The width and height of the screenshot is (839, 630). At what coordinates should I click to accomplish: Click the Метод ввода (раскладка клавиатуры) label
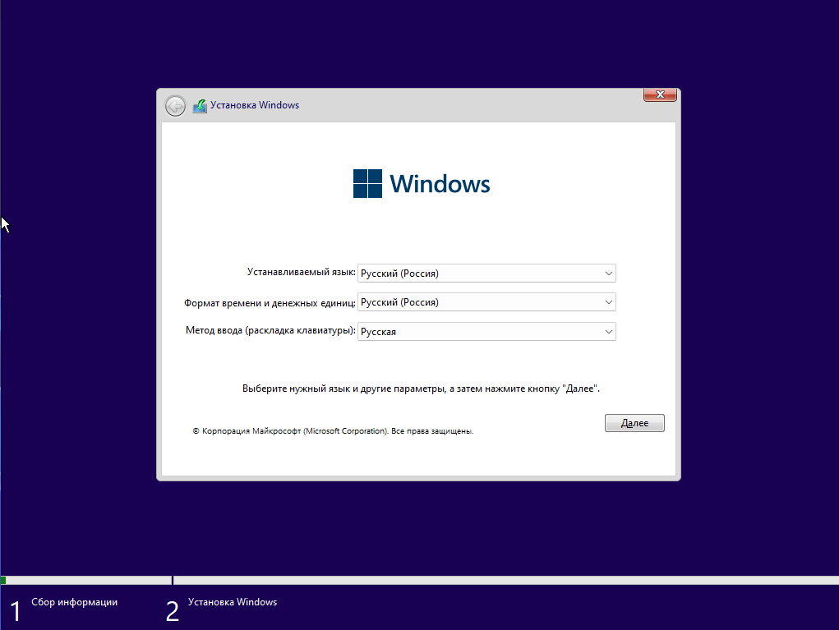[270, 331]
